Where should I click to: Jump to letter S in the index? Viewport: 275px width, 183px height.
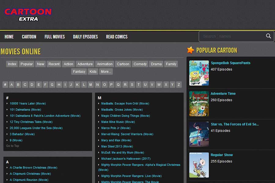tap(132, 85)
